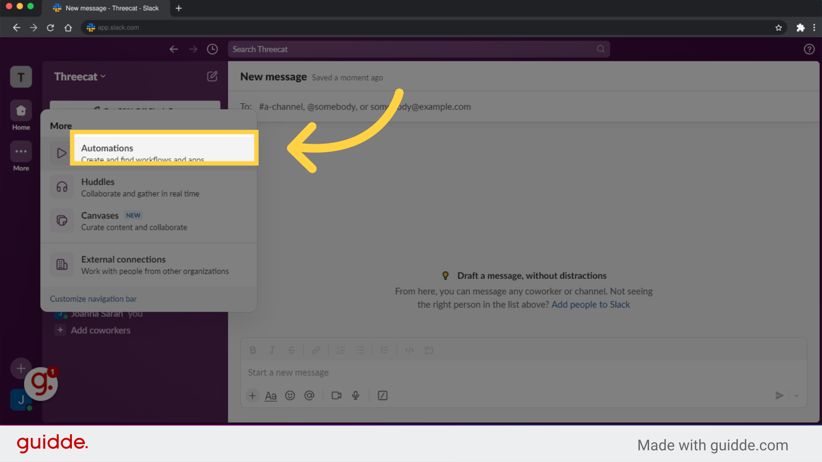Toggle inline code formatting
Viewport: 822px width, 462px height.
(409, 350)
